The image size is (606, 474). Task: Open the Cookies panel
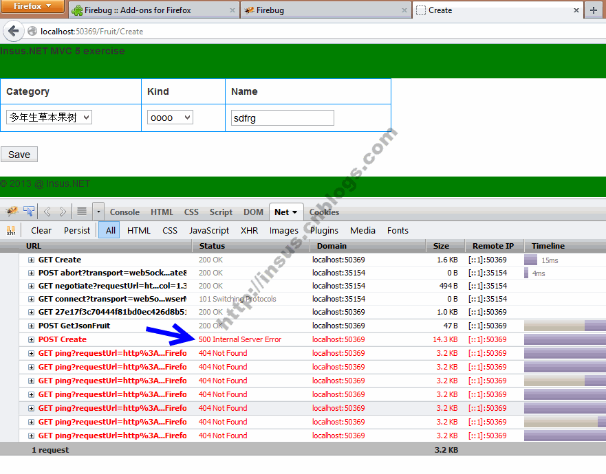324,212
